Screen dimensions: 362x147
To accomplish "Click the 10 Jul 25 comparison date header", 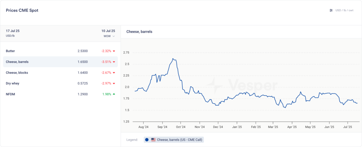I will coord(108,31).
